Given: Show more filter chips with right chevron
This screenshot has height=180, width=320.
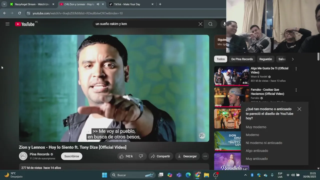Looking at the screenshot, I should pyautogui.click(x=293, y=59).
